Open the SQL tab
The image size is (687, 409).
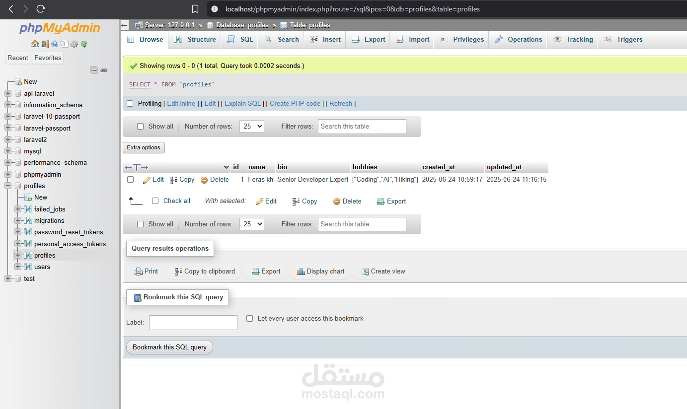240,40
